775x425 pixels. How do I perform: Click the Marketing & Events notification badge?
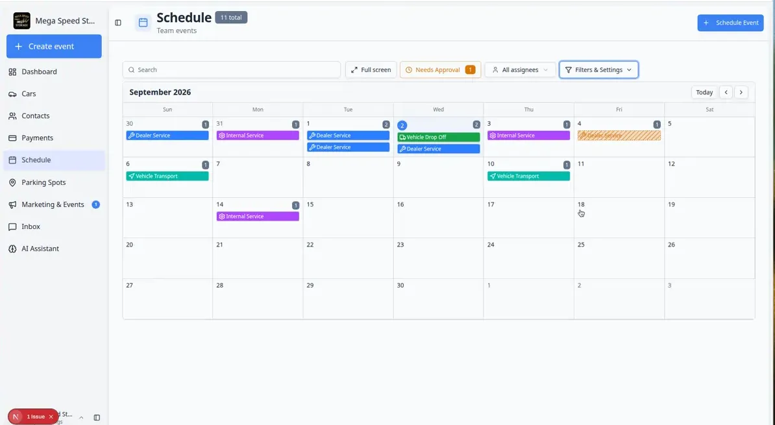96,204
